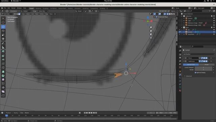Viewport: 216px width, 122px height.
Task: Open the Output properties tab
Action: click(x=180, y=58)
